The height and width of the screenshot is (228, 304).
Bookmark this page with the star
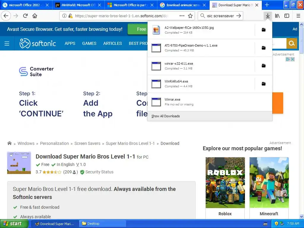(x=190, y=16)
